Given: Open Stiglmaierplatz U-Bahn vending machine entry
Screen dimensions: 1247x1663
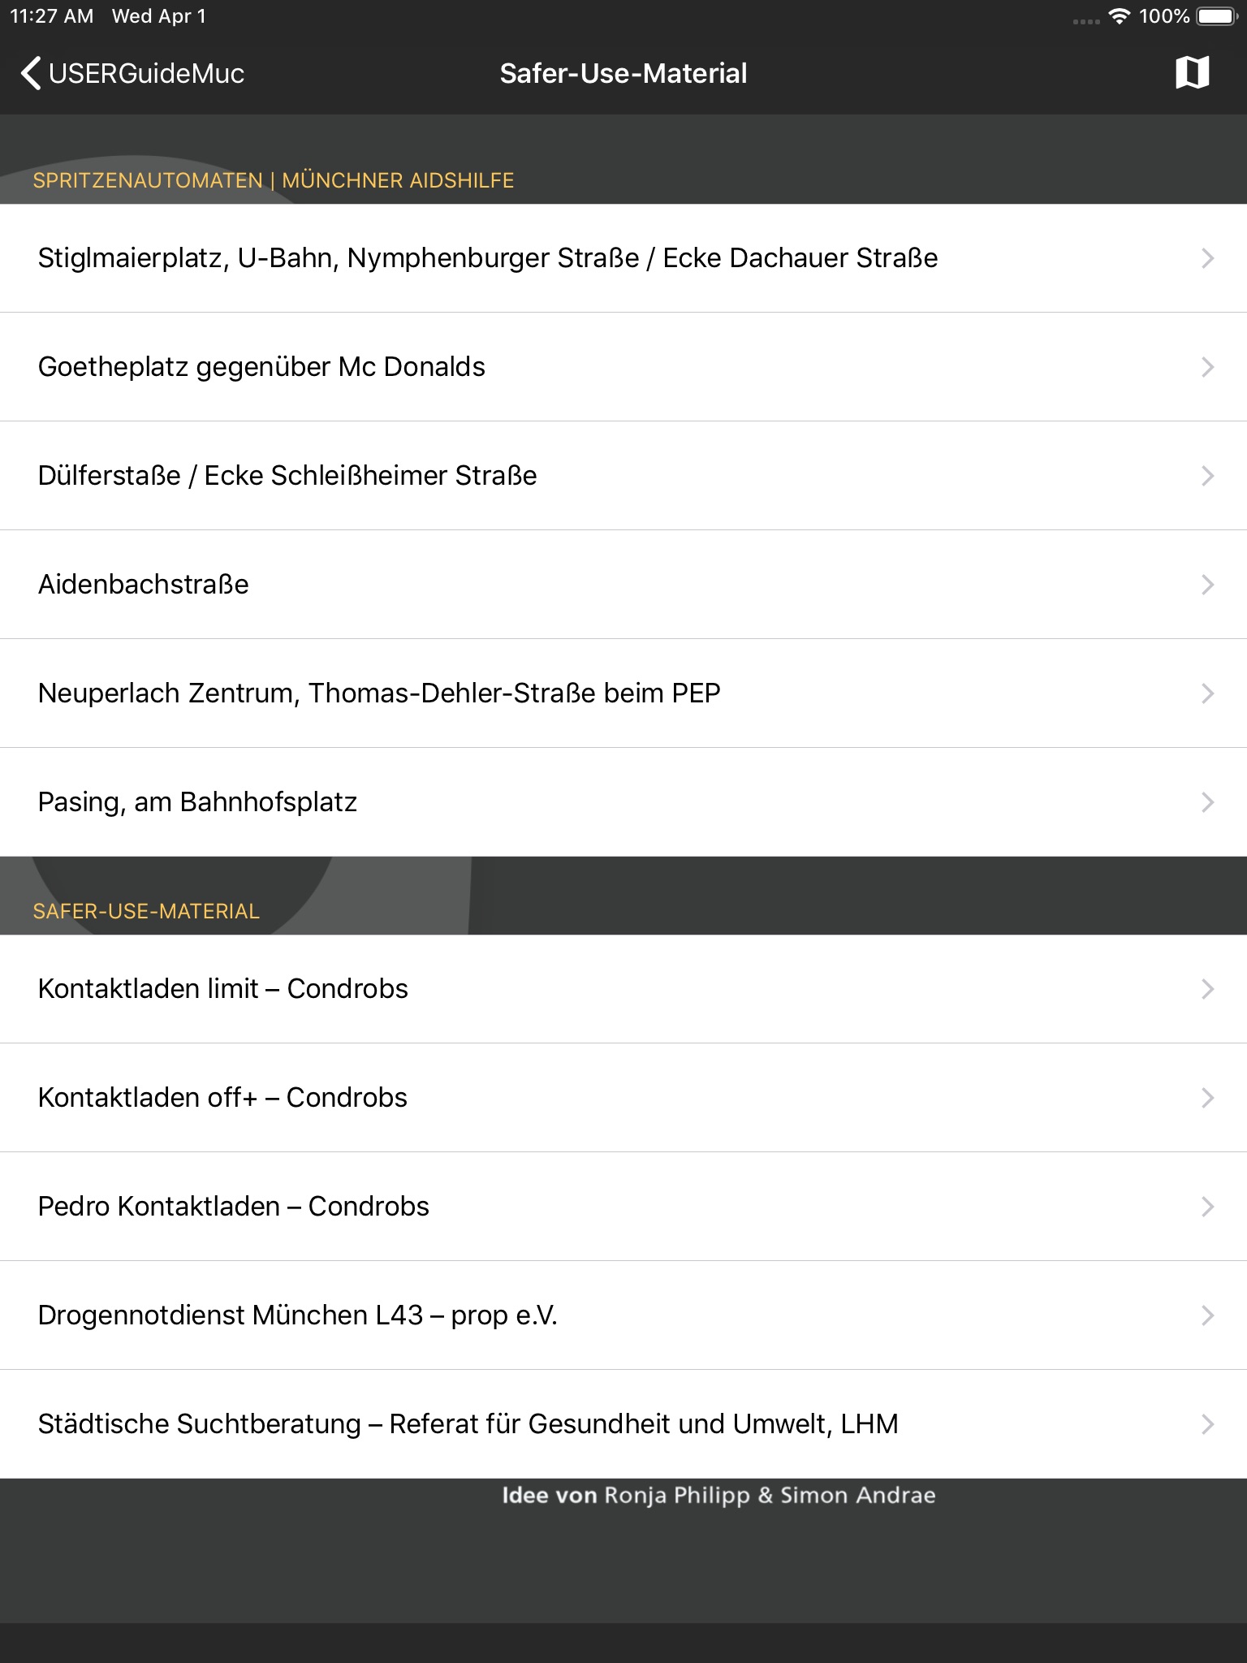Looking at the screenshot, I should pos(487,258).
